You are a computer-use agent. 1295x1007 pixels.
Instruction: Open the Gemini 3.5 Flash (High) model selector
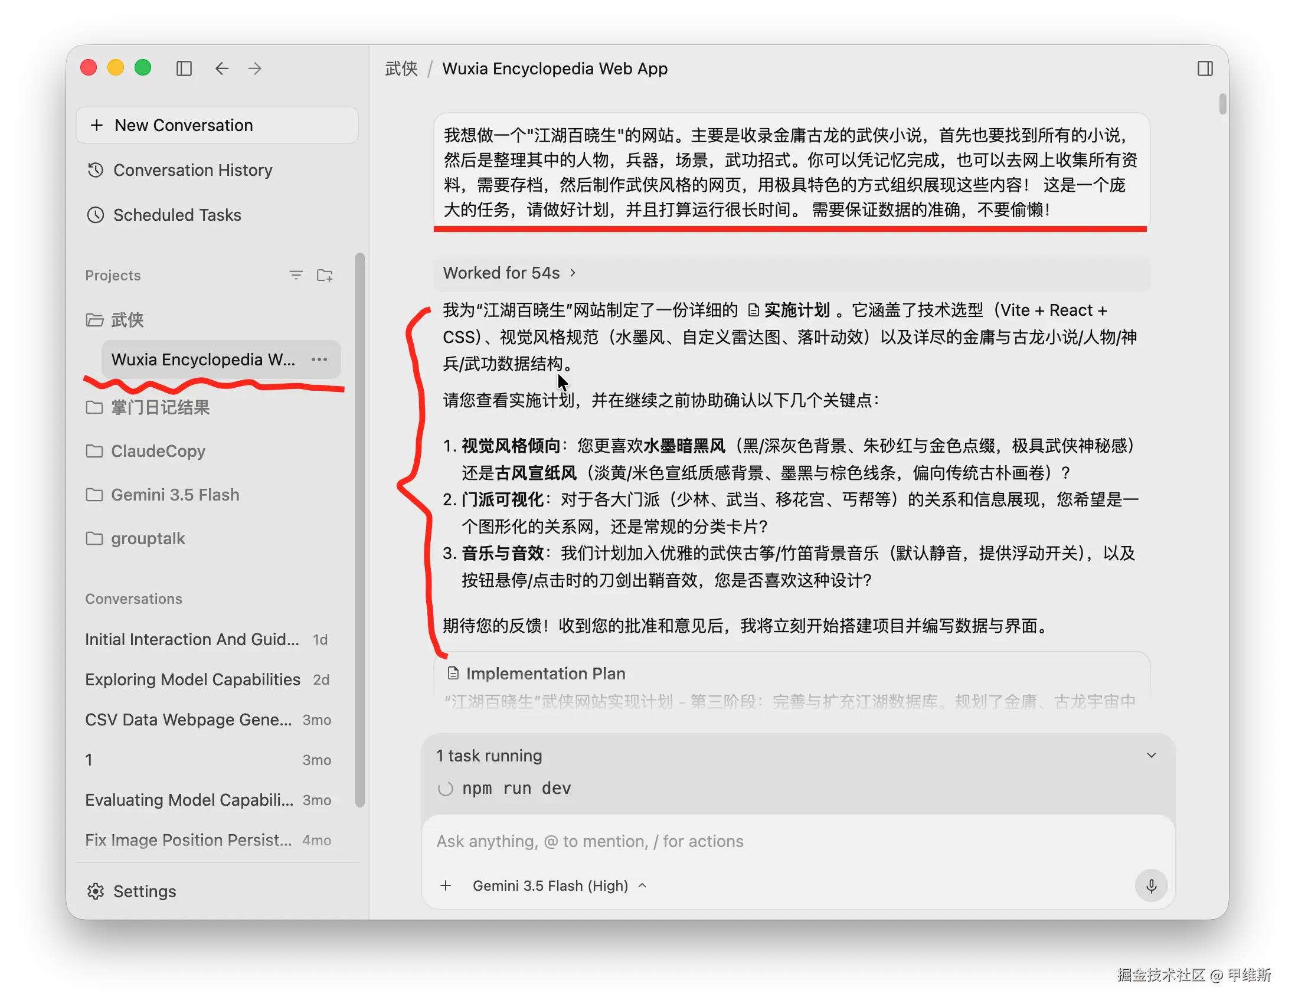(x=559, y=885)
